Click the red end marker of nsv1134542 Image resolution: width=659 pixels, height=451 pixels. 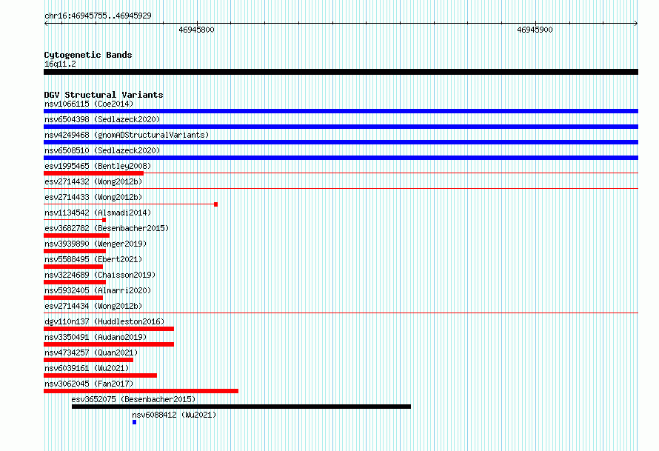[104, 220]
